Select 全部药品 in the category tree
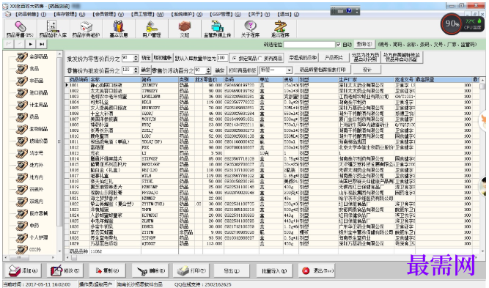The image size is (489, 288). point(38,56)
